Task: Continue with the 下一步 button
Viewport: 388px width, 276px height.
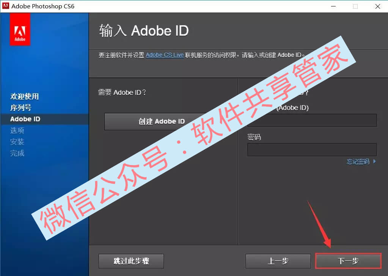Action: [x=348, y=261]
